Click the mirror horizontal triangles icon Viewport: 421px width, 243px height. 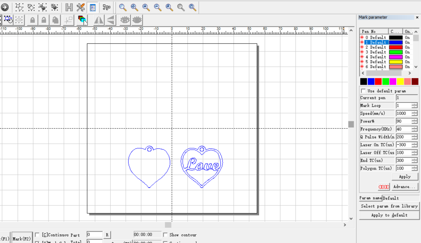click(x=99, y=20)
